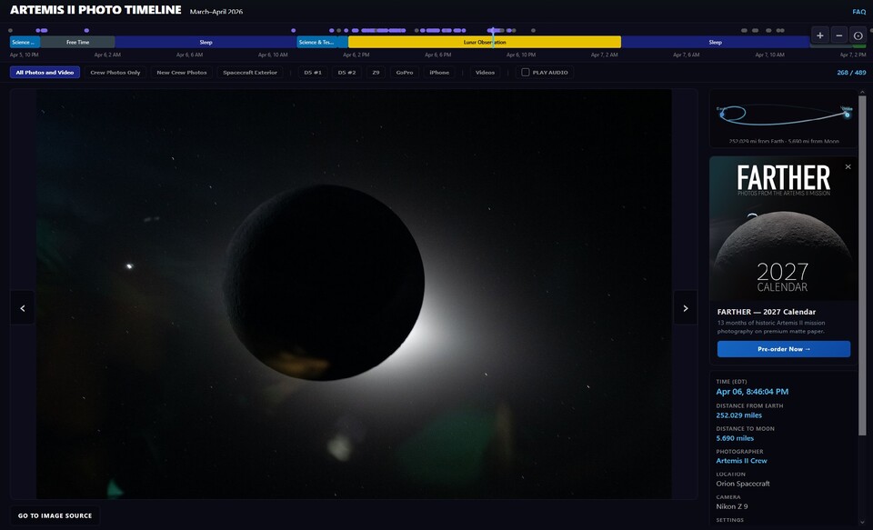The height and width of the screenshot is (530, 873).
Task: Click the Apr 7, 2 AM timeline label
Action: pos(604,55)
